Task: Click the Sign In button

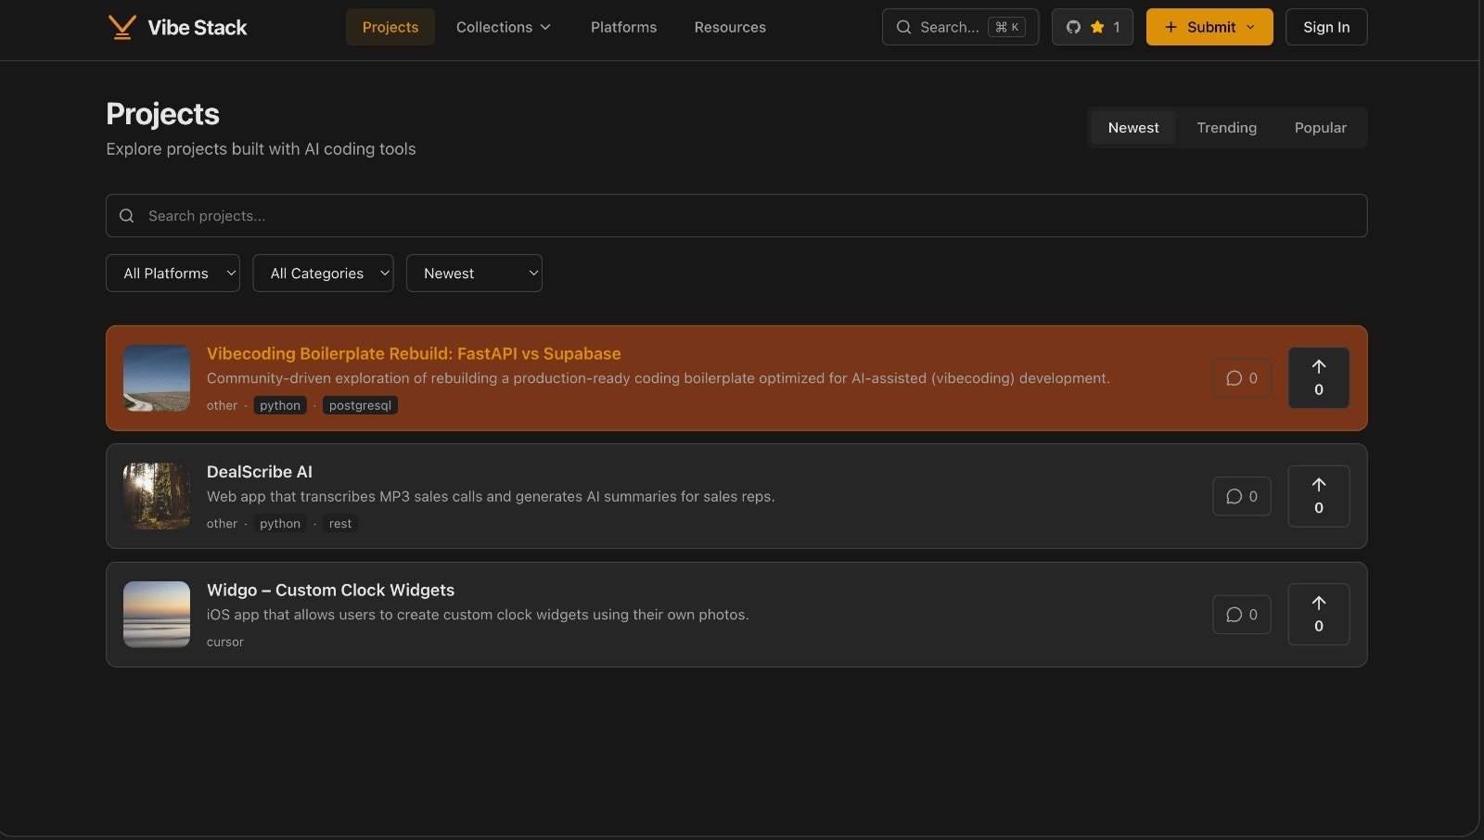Action: (1326, 27)
